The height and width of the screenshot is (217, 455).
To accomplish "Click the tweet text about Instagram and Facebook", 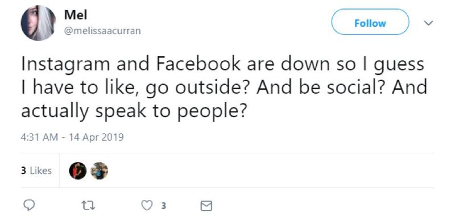I will click(x=224, y=87).
